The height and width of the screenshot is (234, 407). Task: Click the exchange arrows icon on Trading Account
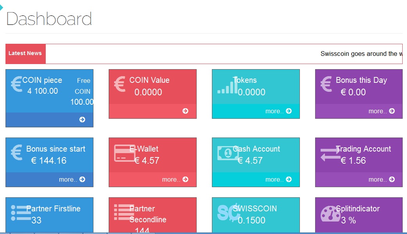tap(330, 154)
